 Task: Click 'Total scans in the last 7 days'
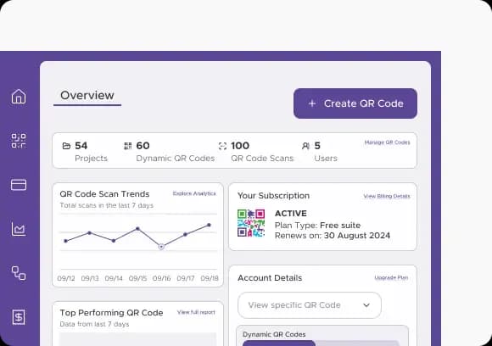(106, 205)
